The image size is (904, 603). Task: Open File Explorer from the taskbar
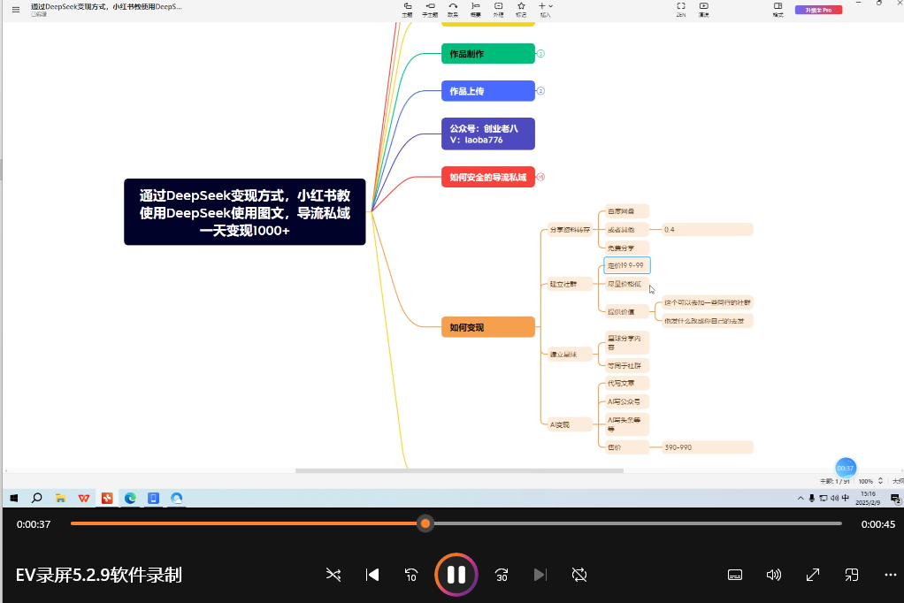[x=60, y=498]
